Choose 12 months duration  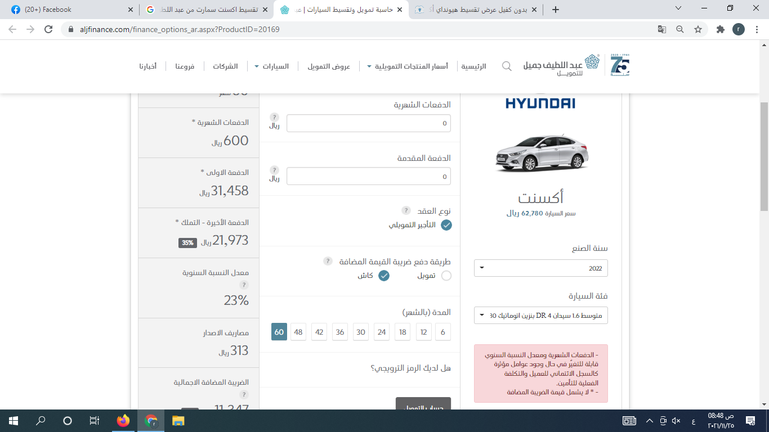pyautogui.click(x=423, y=332)
